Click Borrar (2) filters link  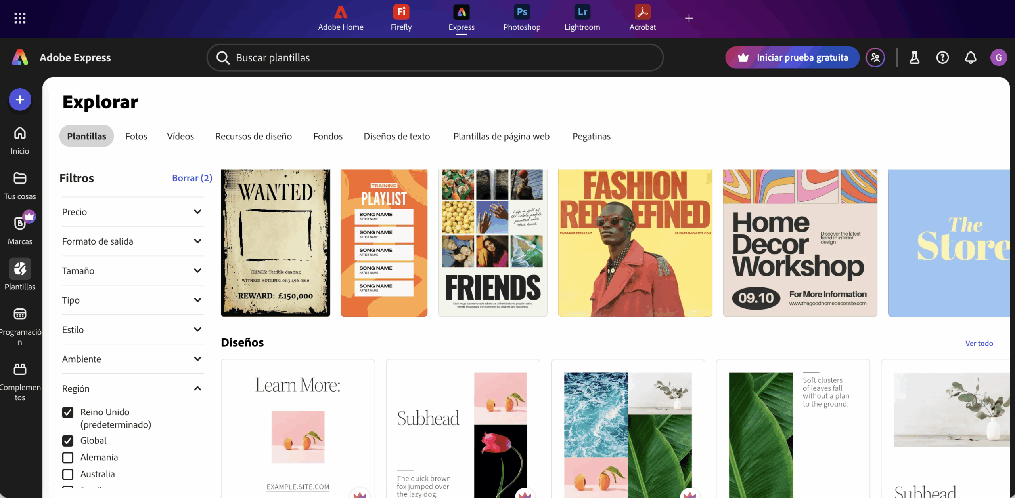192,178
